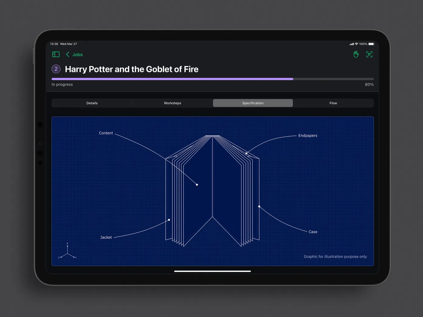The image size is (423, 317).
Task: Click the Wi-Fi icon in status bar
Action: pos(356,44)
